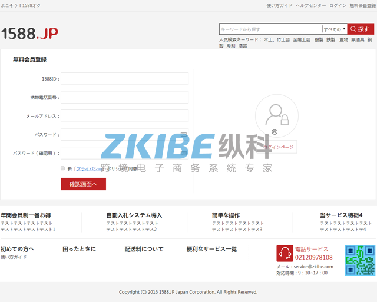377x302 pixels.
Task: Click the 金属工芸 popular keyword
Action: [302, 39]
